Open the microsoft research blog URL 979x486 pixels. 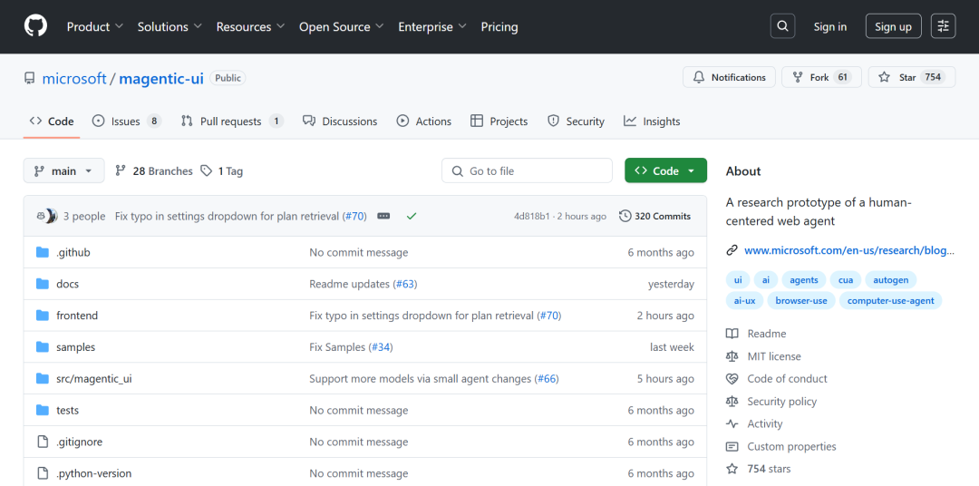point(849,250)
